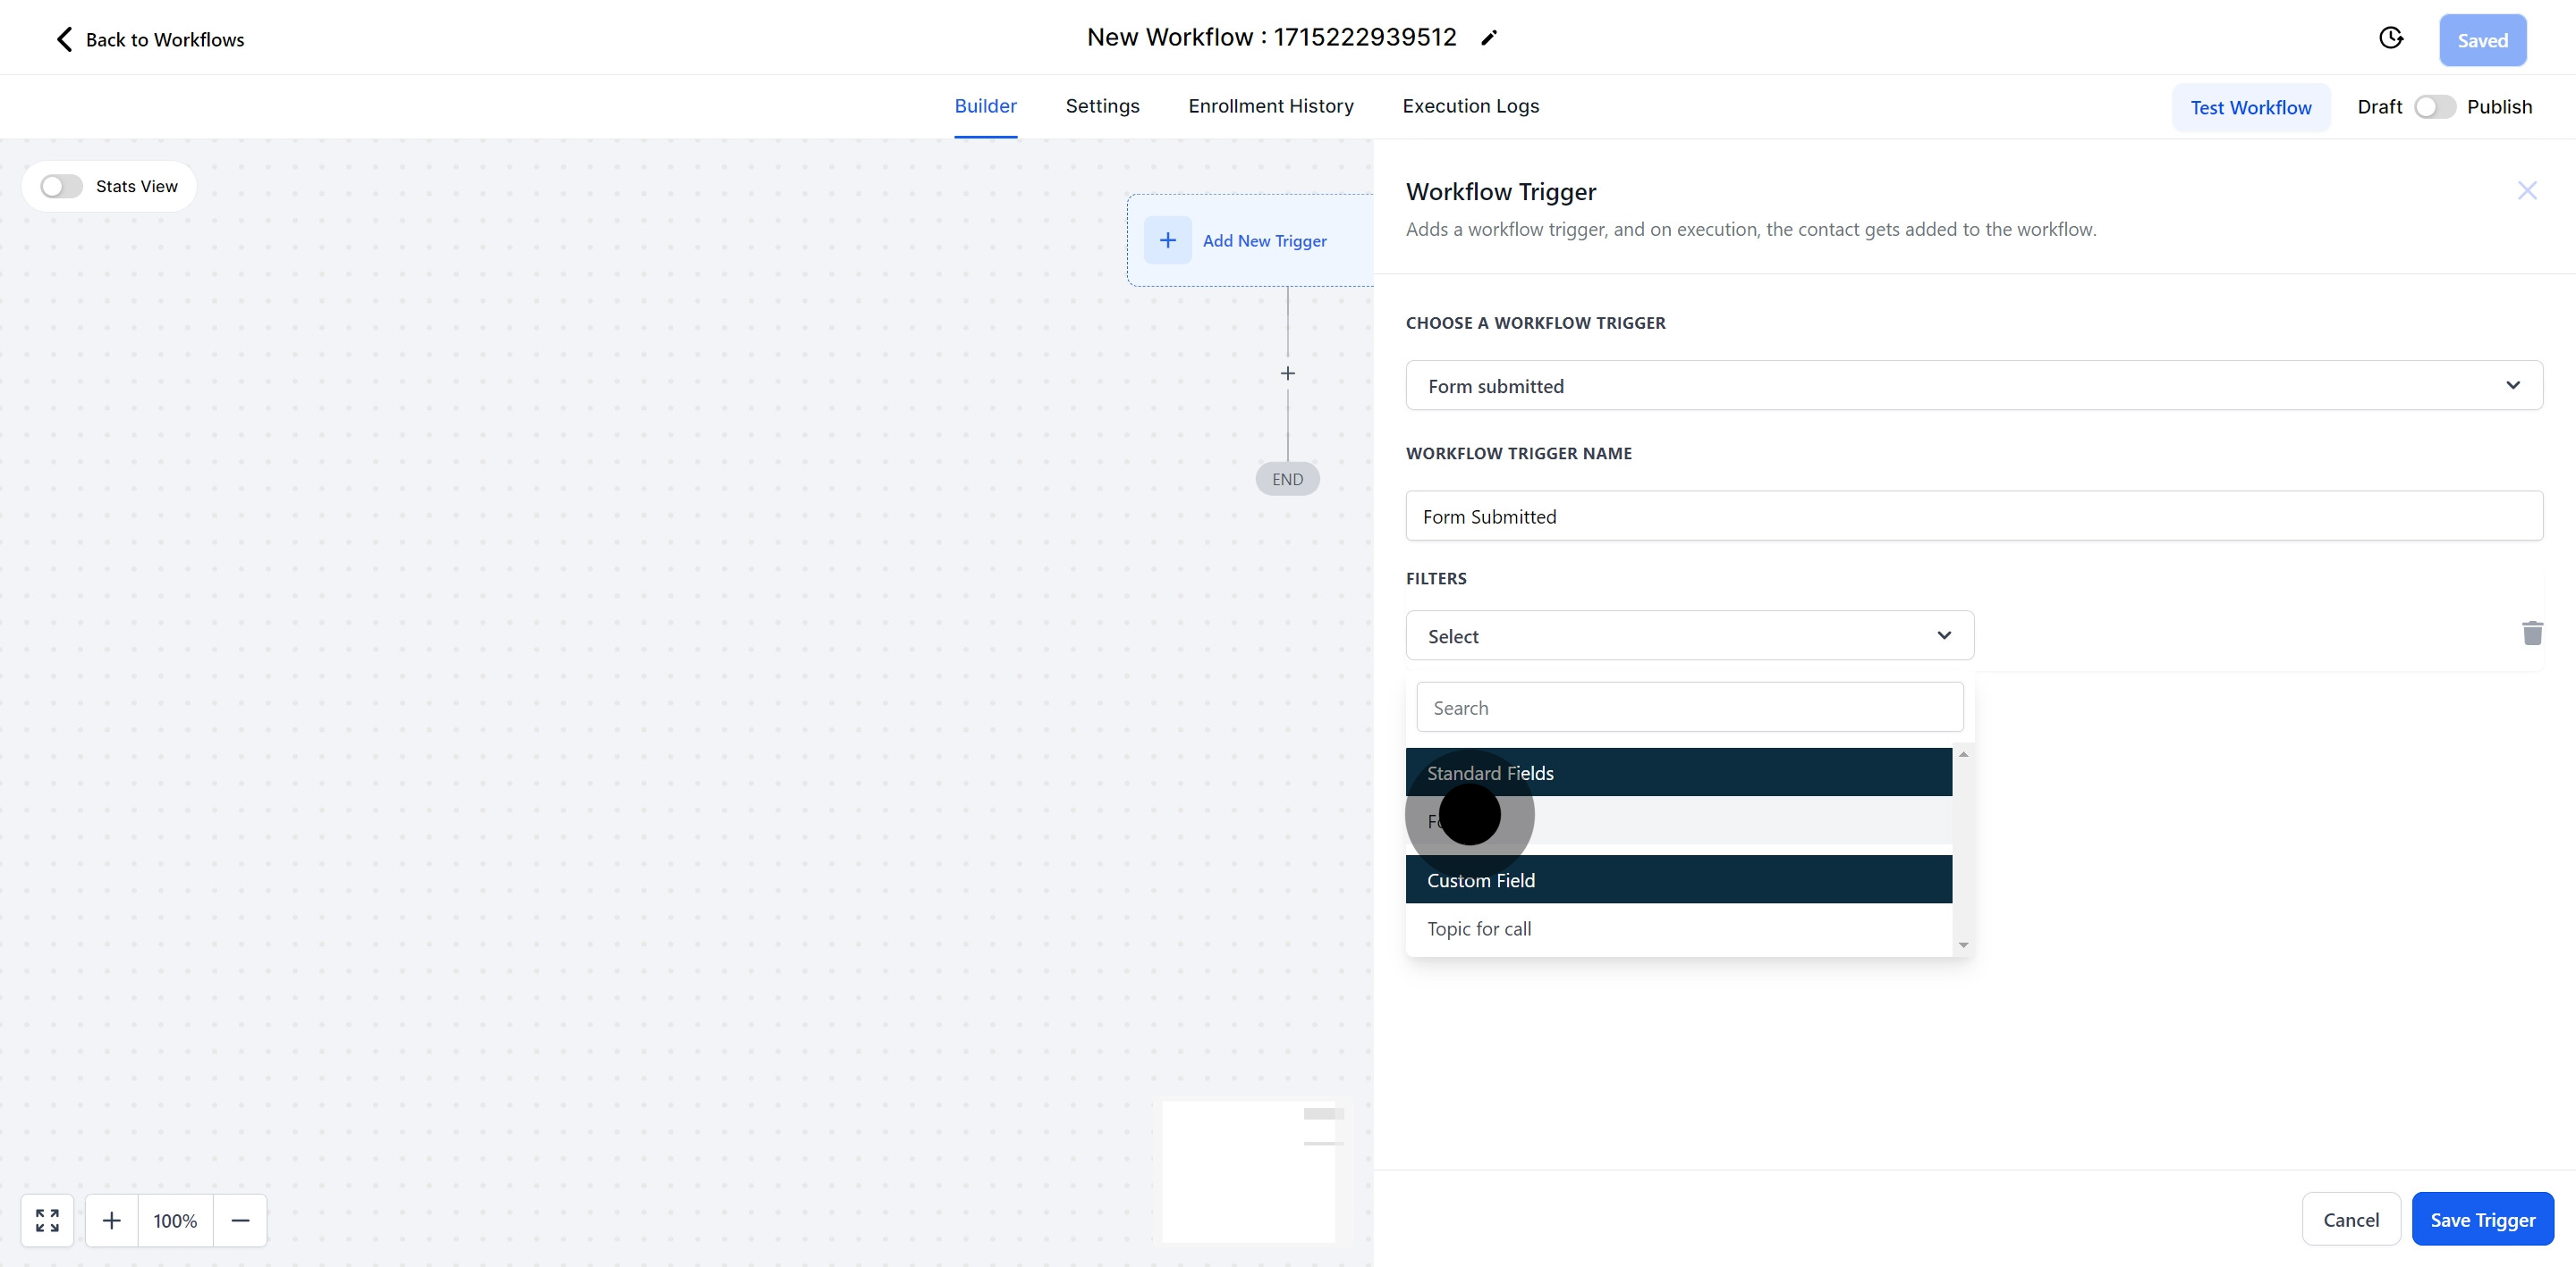Click the Add New Trigger plus icon
The height and width of the screenshot is (1267, 2576).
[x=1168, y=239]
